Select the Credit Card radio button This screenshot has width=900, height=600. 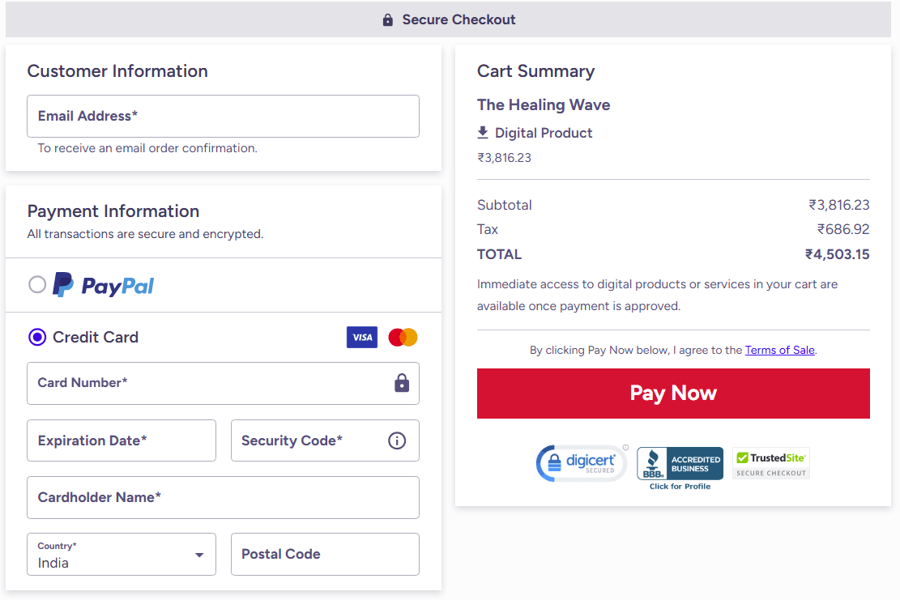[x=37, y=337]
